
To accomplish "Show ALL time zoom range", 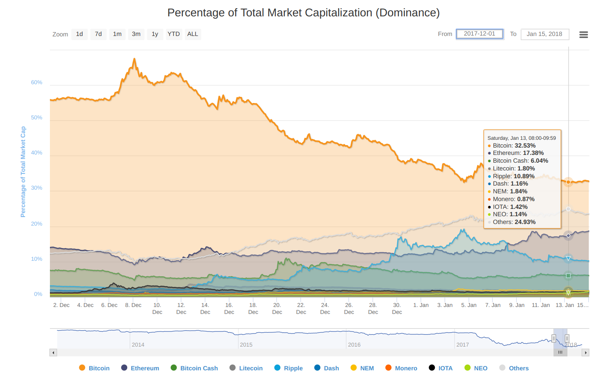I will click(193, 34).
